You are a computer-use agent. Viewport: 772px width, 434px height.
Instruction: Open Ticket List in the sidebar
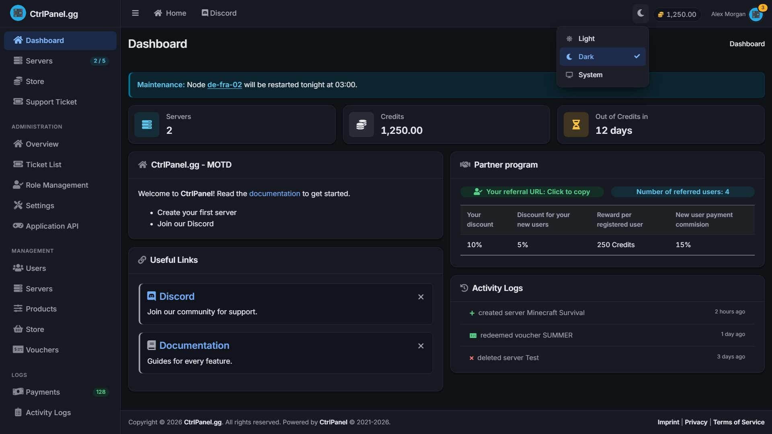click(60, 165)
